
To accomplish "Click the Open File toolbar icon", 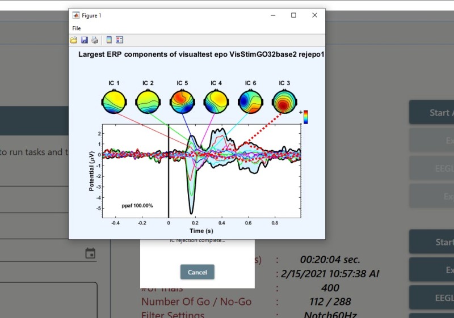I will click(74, 40).
